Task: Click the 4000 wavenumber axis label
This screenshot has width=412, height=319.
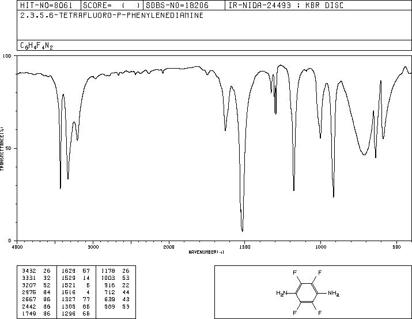Action: coord(18,247)
